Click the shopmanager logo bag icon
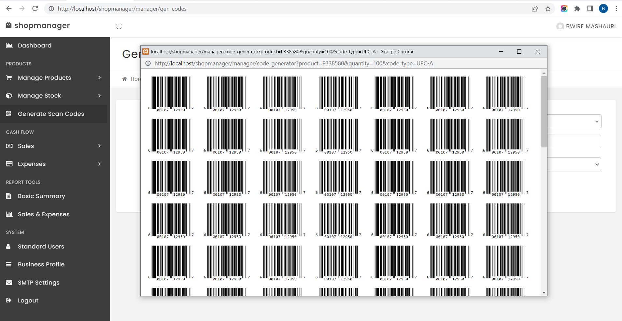Viewport: 622px width, 321px height. tap(9, 25)
